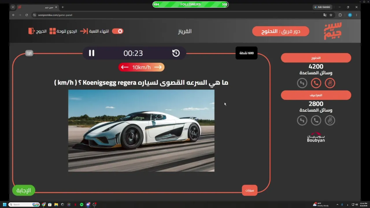The image size is (370, 208).
Task: Click the النحنوح team name label
Action: point(316,58)
